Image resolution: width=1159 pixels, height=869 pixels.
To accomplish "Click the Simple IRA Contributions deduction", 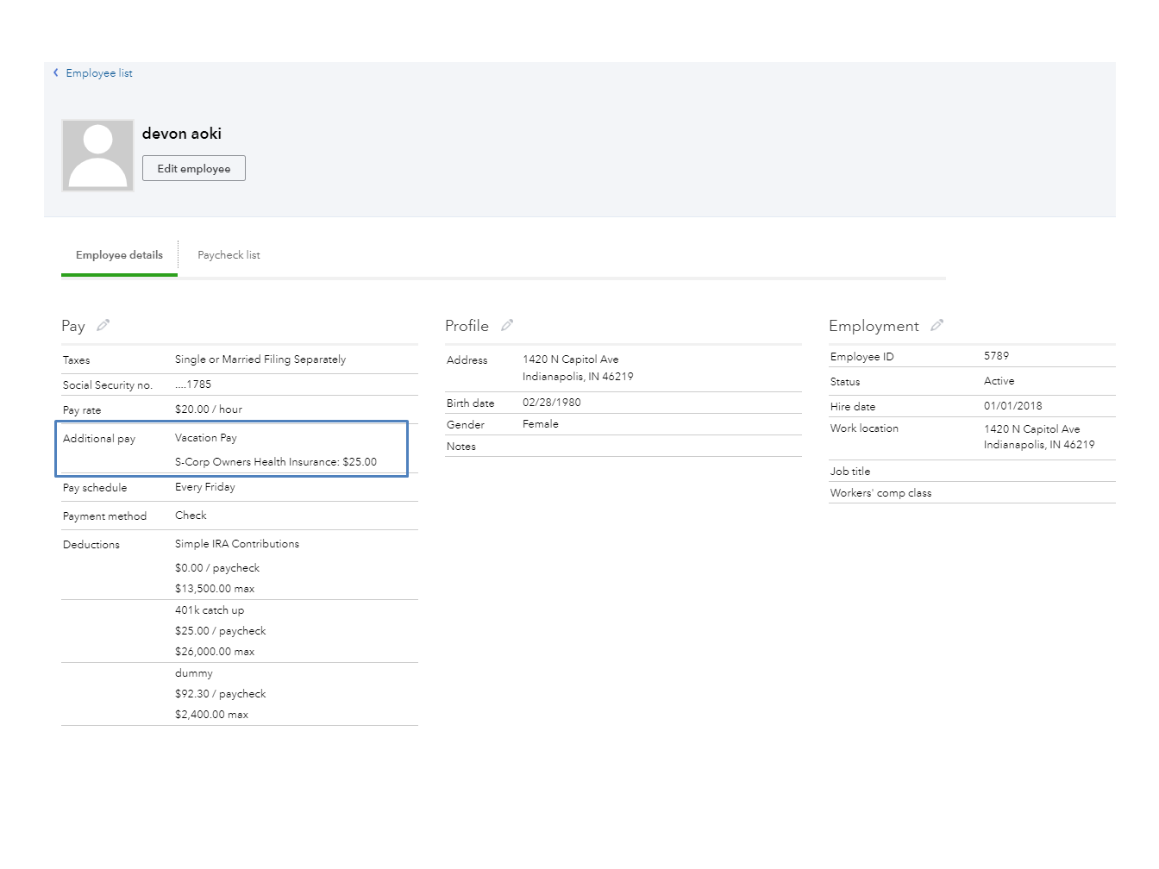I will click(237, 544).
